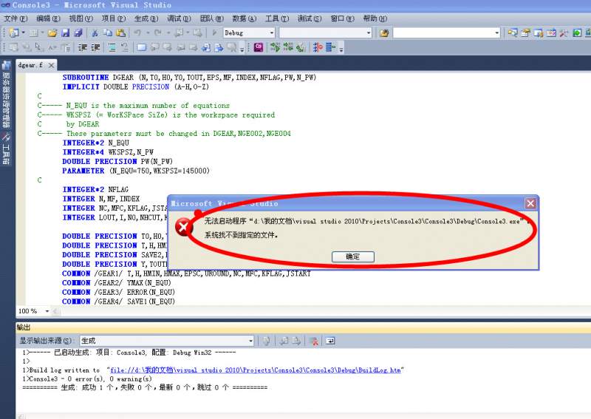Click the Start Debugging play icon
Screen dimensions: 591x419
click(x=214, y=33)
